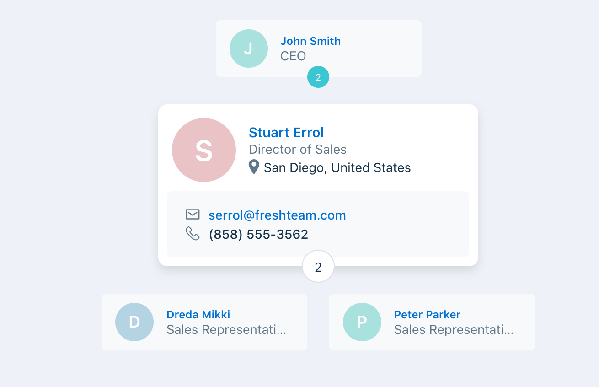Click the envelope email icon
The height and width of the screenshot is (387, 599).
coord(193,215)
